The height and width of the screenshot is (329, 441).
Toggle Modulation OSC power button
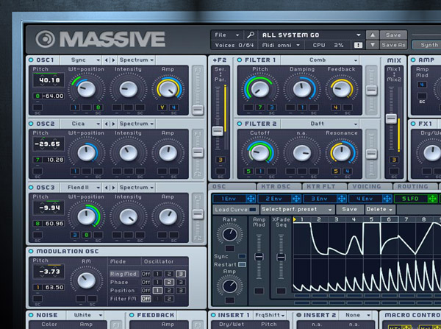pyautogui.click(x=31, y=251)
